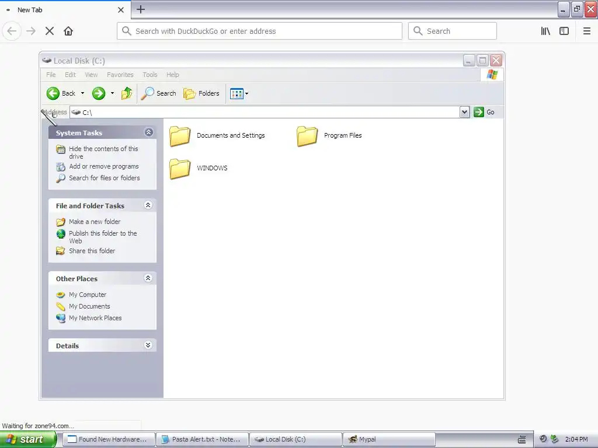Open My Network Places link

95,318
